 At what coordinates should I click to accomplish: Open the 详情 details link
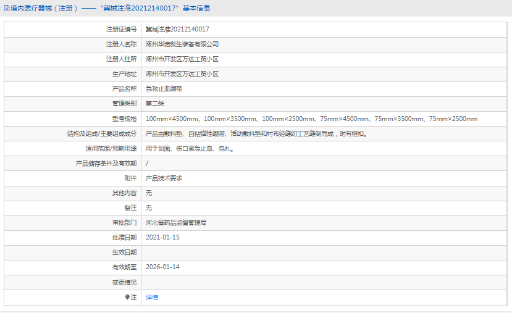[x=152, y=298]
